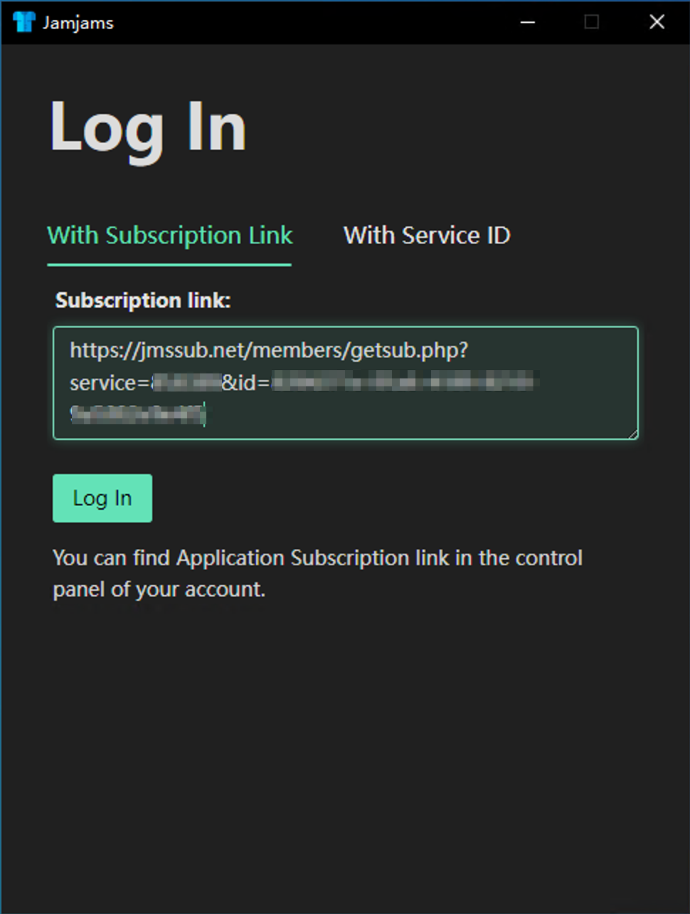Minimize the Jamjams window

pyautogui.click(x=527, y=22)
